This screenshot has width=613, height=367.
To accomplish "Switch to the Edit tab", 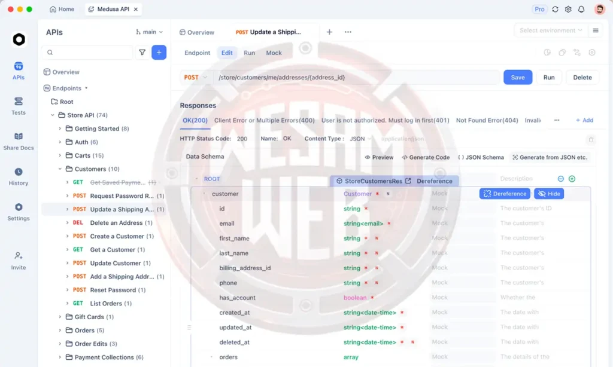I will coord(227,53).
